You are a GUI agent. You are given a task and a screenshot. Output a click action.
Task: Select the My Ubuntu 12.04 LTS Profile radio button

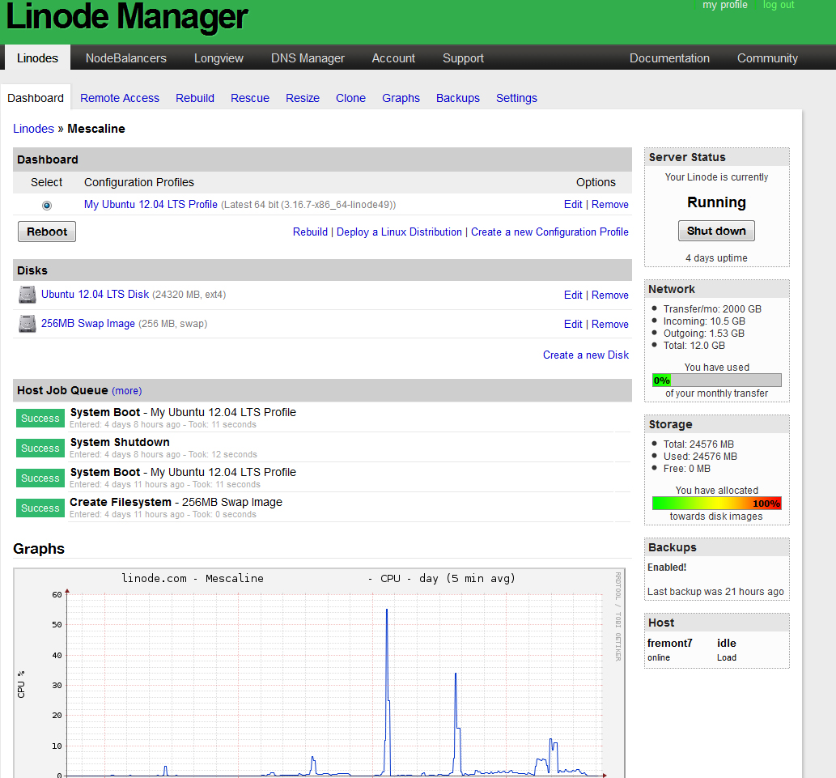click(47, 206)
